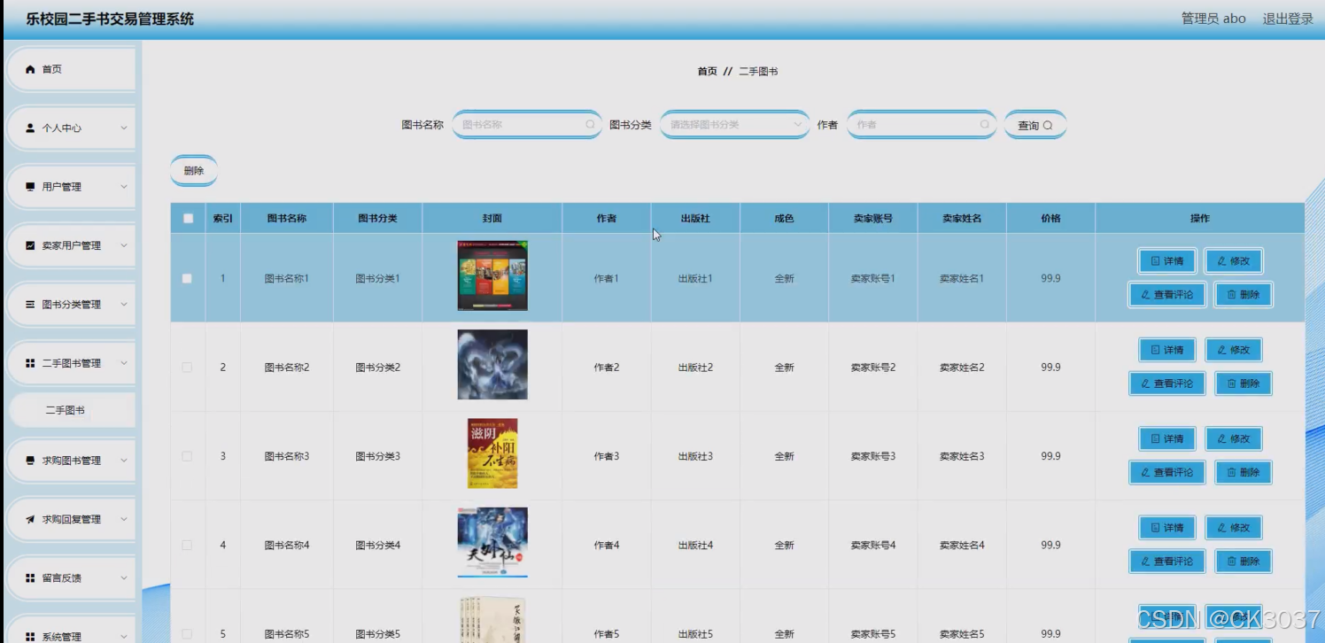Click 修改 for 图书名称3

(1234, 438)
